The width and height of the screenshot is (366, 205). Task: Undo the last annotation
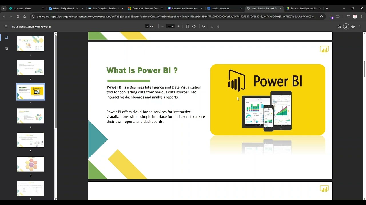212,26
